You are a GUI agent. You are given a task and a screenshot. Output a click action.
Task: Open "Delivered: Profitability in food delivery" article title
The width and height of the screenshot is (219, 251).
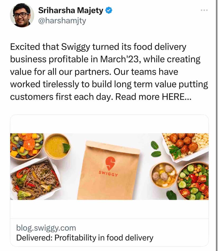pos(85,237)
